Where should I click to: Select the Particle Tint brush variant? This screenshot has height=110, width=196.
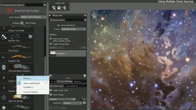(x=17, y=38)
